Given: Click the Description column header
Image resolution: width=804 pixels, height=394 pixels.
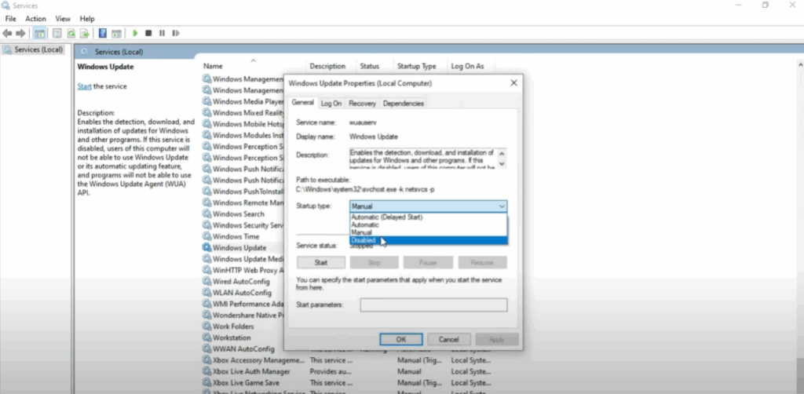Looking at the screenshot, I should click(327, 66).
